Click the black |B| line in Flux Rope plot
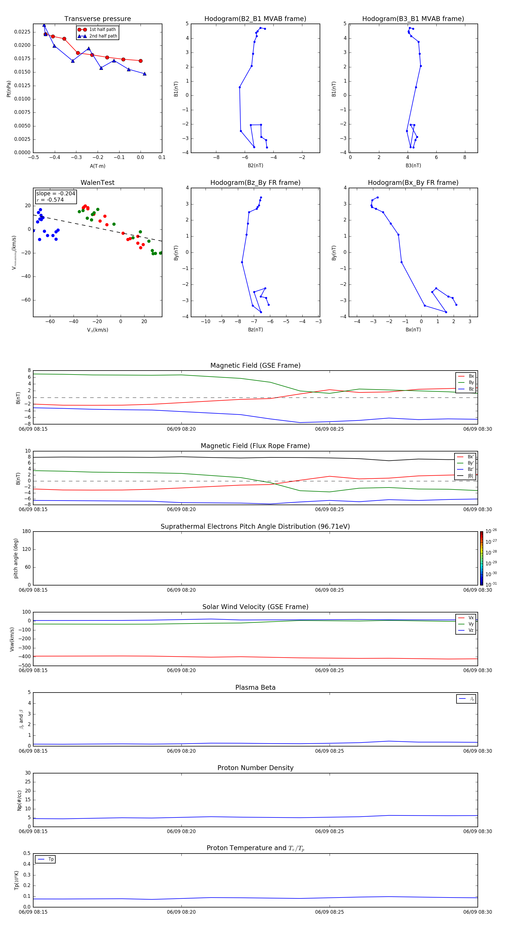 pyautogui.click(x=255, y=458)
